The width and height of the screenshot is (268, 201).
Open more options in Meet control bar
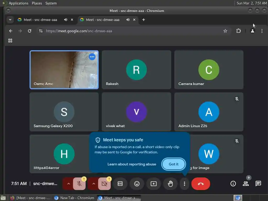point(185,184)
